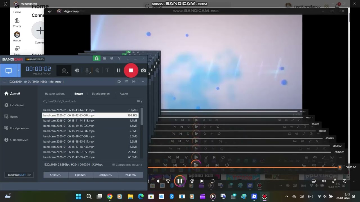Go back using the Media Player back arrow
The width and height of the screenshot is (360, 202).
point(49,11)
